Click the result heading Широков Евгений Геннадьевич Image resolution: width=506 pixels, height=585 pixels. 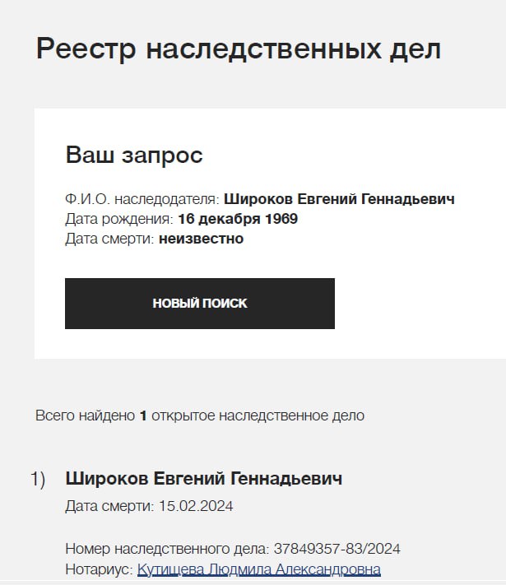(x=203, y=479)
